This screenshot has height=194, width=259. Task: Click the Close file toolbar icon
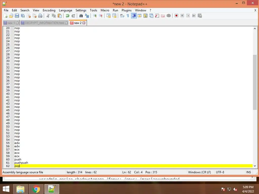(29, 16)
